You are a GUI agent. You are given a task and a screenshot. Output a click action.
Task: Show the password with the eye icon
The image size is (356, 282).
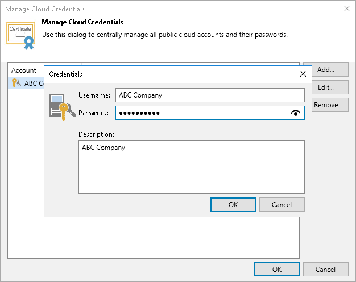[296, 113]
